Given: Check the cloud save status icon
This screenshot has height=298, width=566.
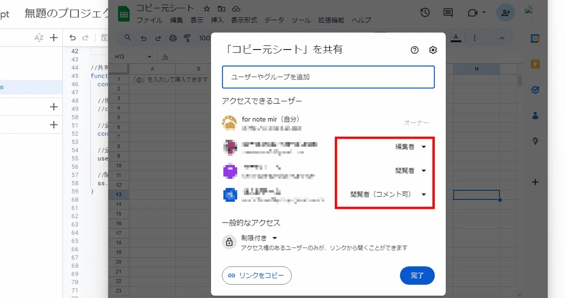Looking at the screenshot, I should [x=236, y=8].
